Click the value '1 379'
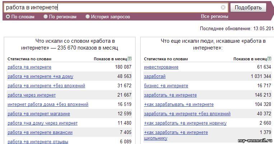Screen dimensions: 274x144 (265, 133)
